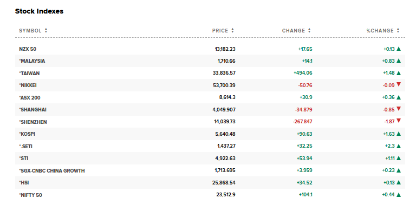Select the .SETI change value +32.25
The width and height of the screenshot is (416, 205).
click(304, 147)
